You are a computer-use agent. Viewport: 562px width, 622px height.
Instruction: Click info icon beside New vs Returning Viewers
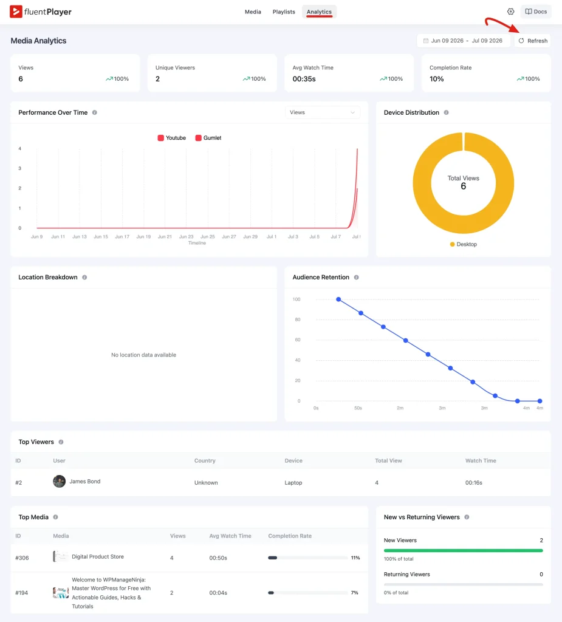467,517
